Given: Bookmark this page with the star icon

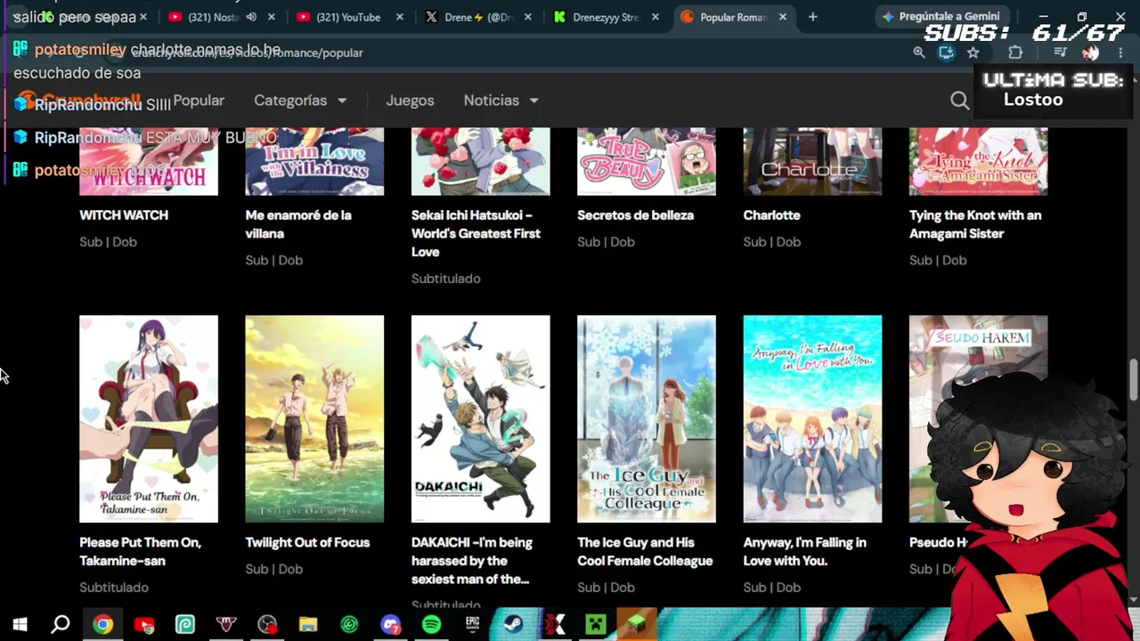Looking at the screenshot, I should [x=973, y=53].
